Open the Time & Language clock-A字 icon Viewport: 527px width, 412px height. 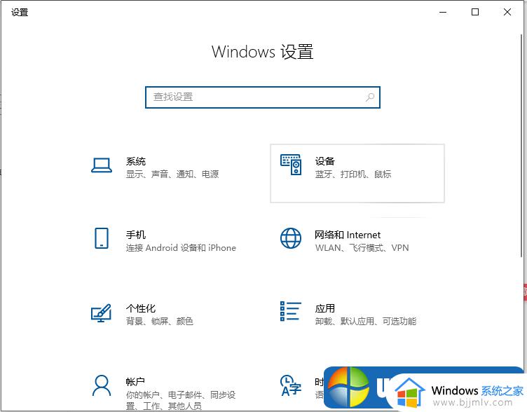pyautogui.click(x=290, y=386)
